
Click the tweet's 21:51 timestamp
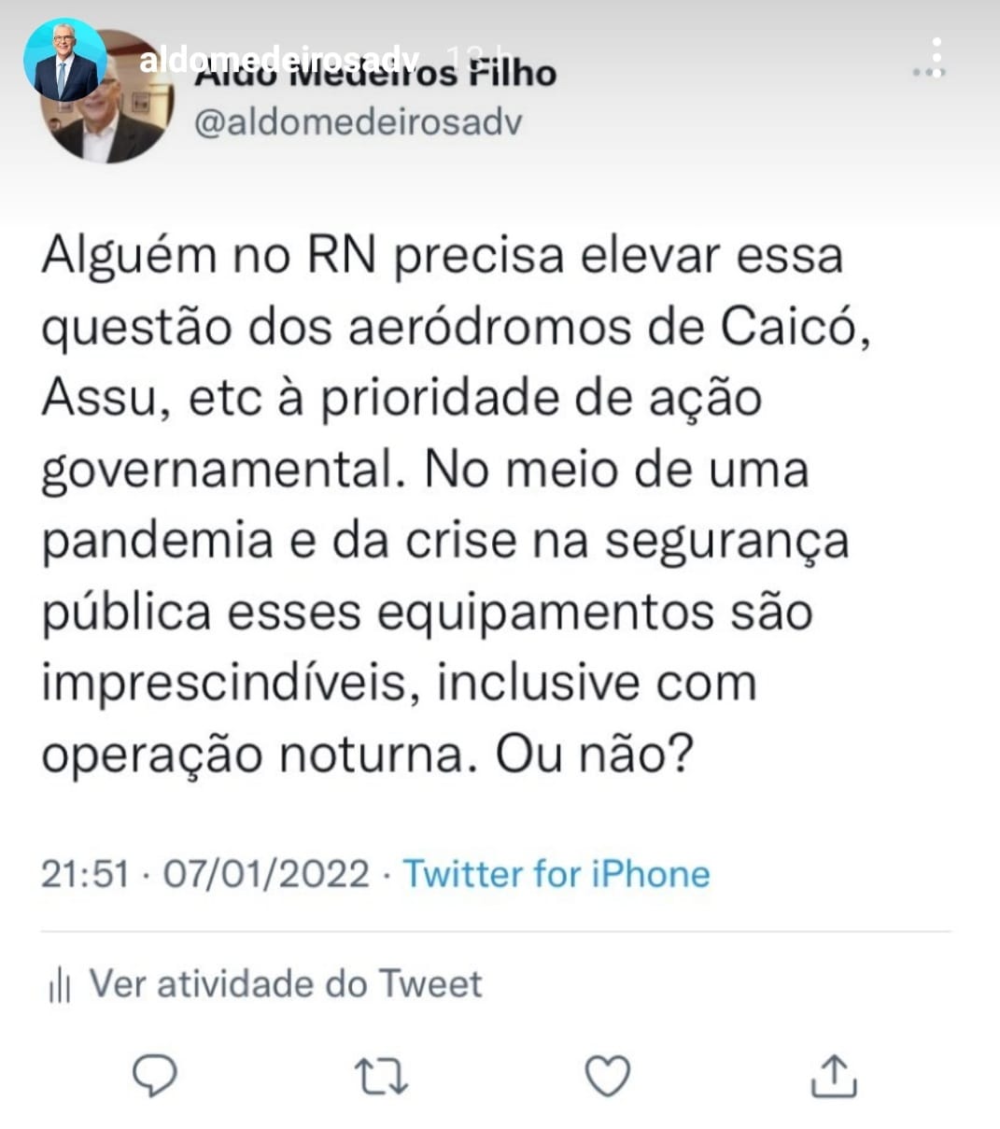(85, 874)
